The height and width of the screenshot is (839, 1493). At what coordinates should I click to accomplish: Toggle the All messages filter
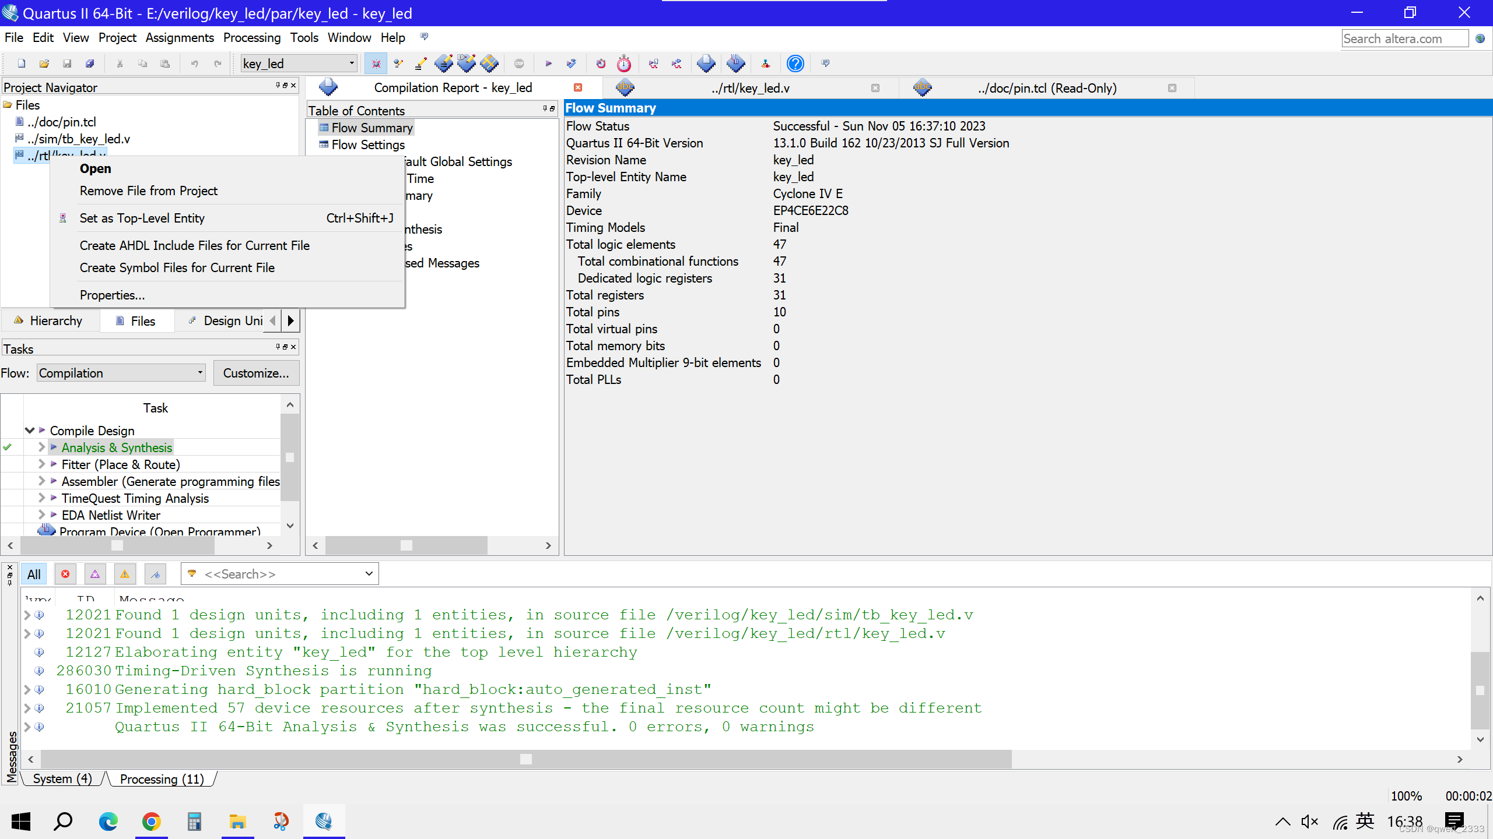tap(34, 574)
